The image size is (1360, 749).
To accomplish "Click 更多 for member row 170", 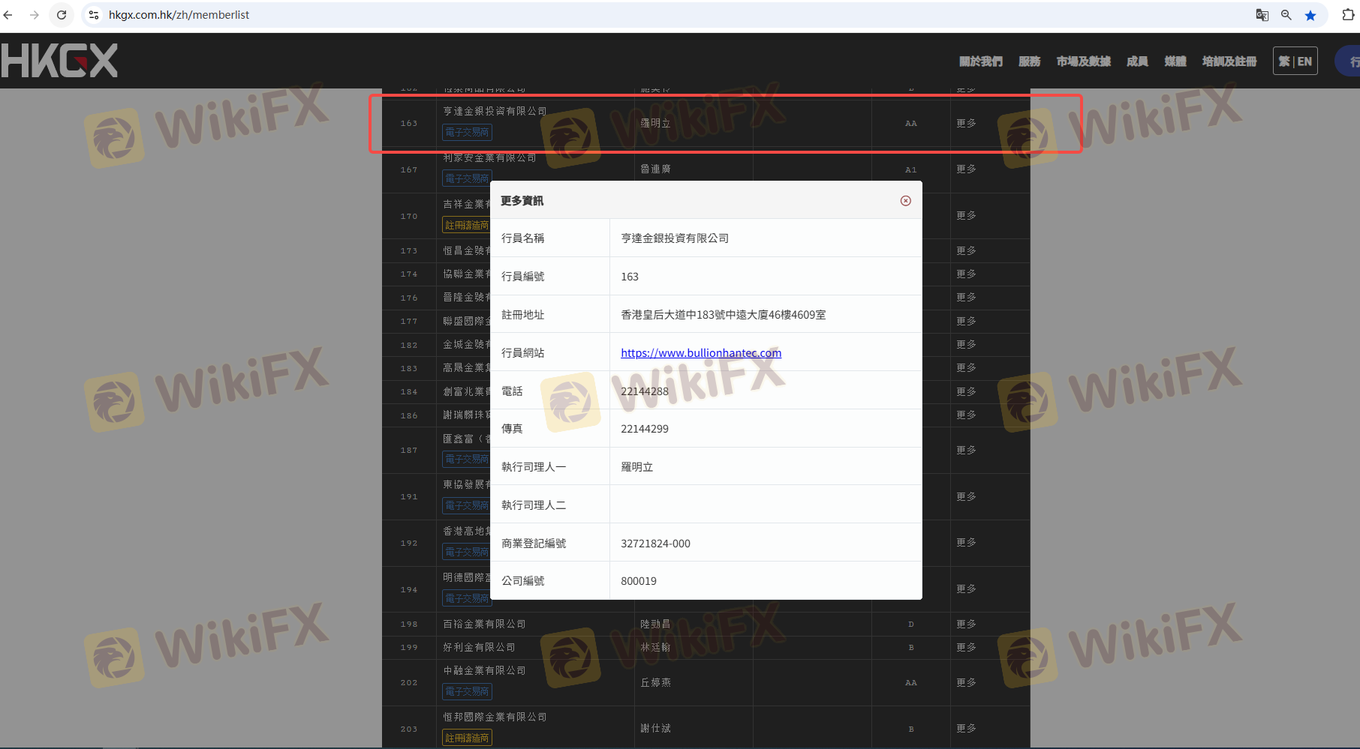I will tap(966, 215).
